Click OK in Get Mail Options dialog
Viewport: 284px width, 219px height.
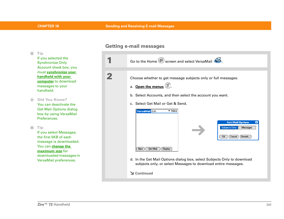224,137
